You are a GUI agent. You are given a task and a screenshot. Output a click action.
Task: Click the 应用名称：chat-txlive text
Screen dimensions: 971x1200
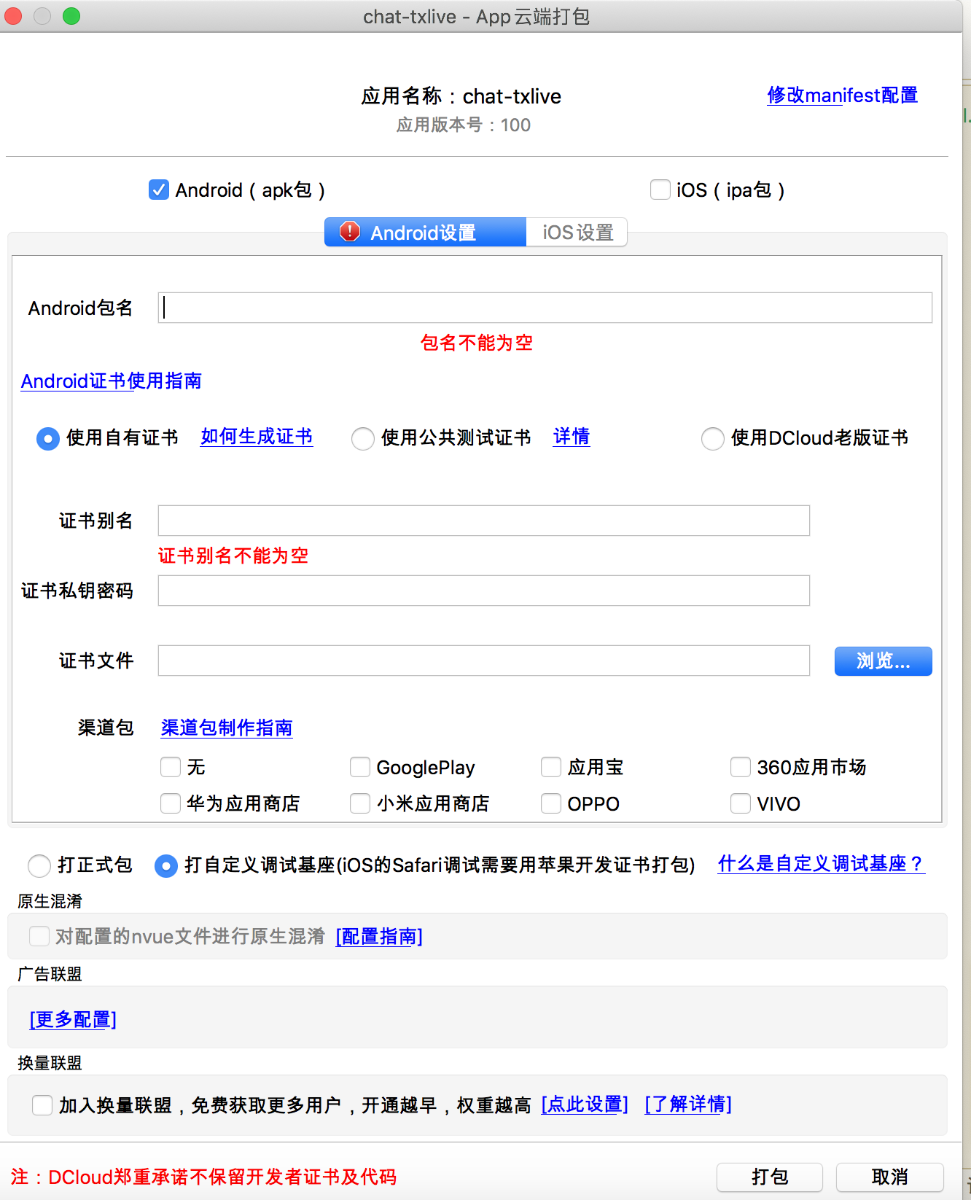461,96
